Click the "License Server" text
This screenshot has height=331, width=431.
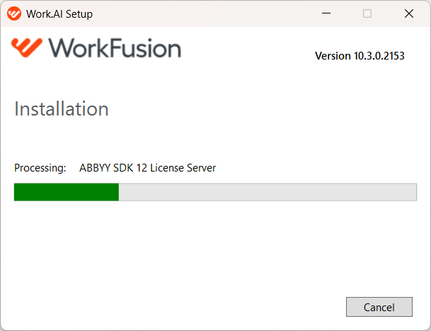click(183, 168)
